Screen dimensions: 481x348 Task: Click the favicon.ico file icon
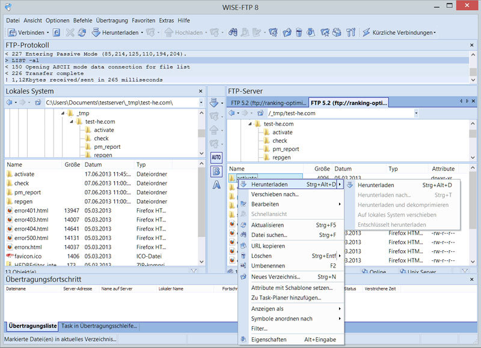tap(10, 256)
